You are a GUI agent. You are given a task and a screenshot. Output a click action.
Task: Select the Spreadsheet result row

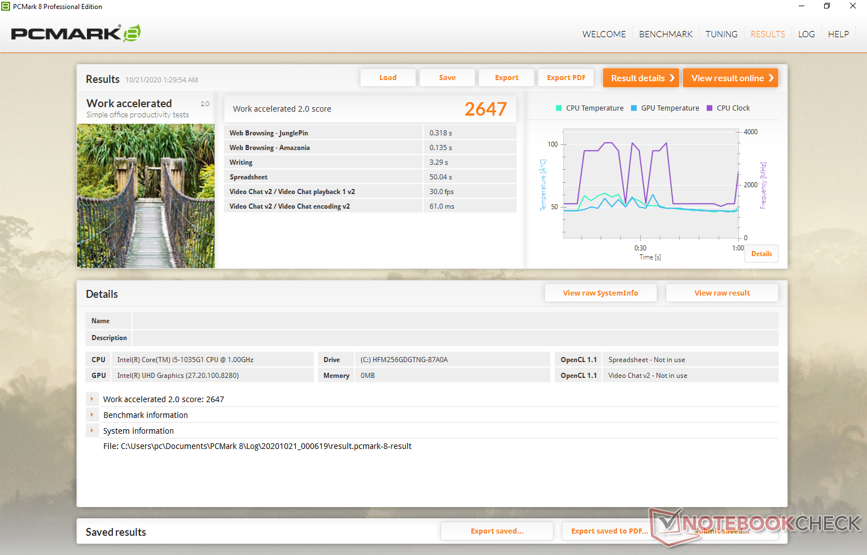pos(370,177)
